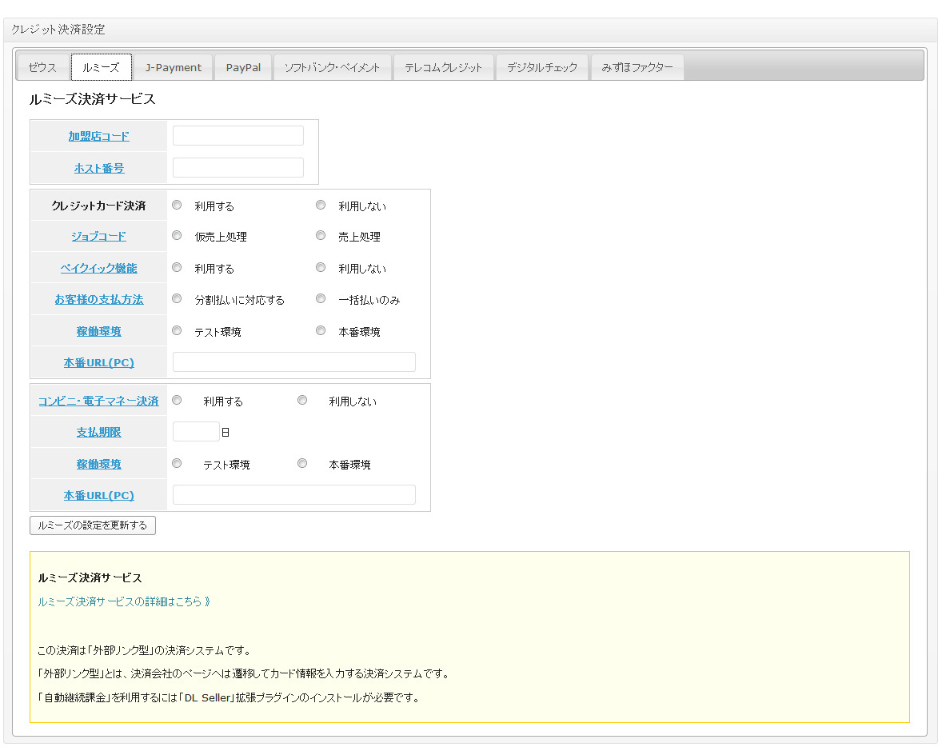The image size is (950, 751).
Task: Disable コンビニ・電子マネー決済 with 利用しない
Action: tap(302, 400)
